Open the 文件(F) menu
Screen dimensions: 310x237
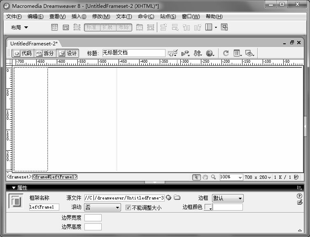coord(14,17)
